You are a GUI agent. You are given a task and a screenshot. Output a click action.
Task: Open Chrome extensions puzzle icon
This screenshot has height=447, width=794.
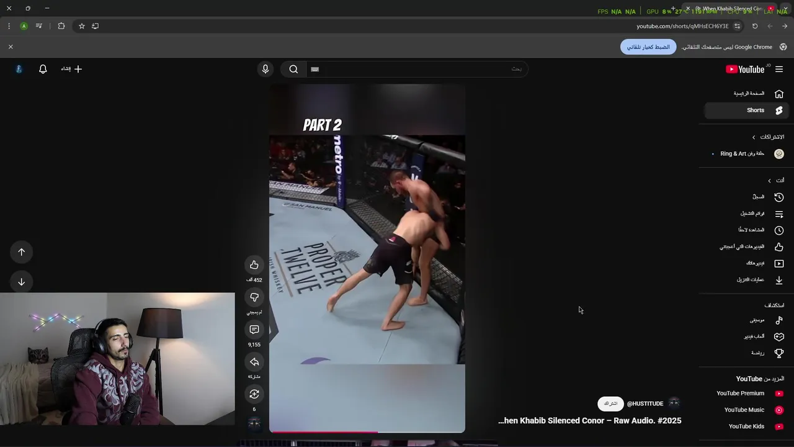(61, 26)
